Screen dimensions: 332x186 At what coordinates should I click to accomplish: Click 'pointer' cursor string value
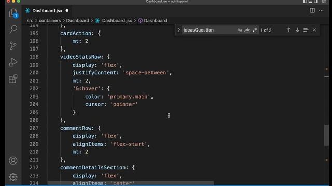pyautogui.click(x=124, y=104)
